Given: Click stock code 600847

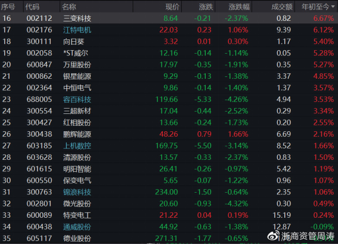Looking at the screenshot, I should [39, 64].
